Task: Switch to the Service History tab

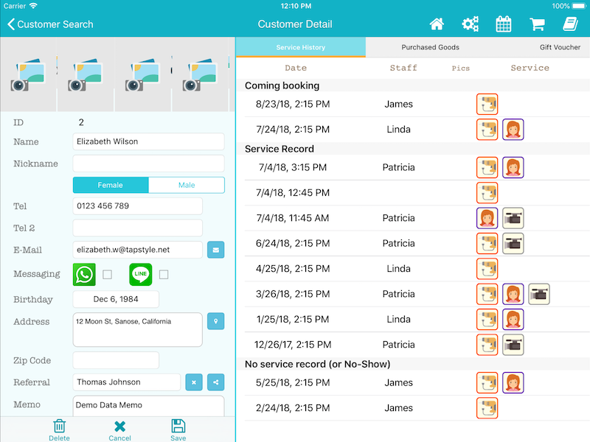Action: [x=301, y=47]
